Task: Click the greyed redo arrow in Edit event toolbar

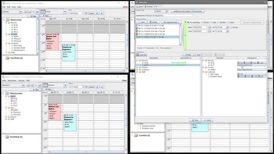Action: point(161,7)
